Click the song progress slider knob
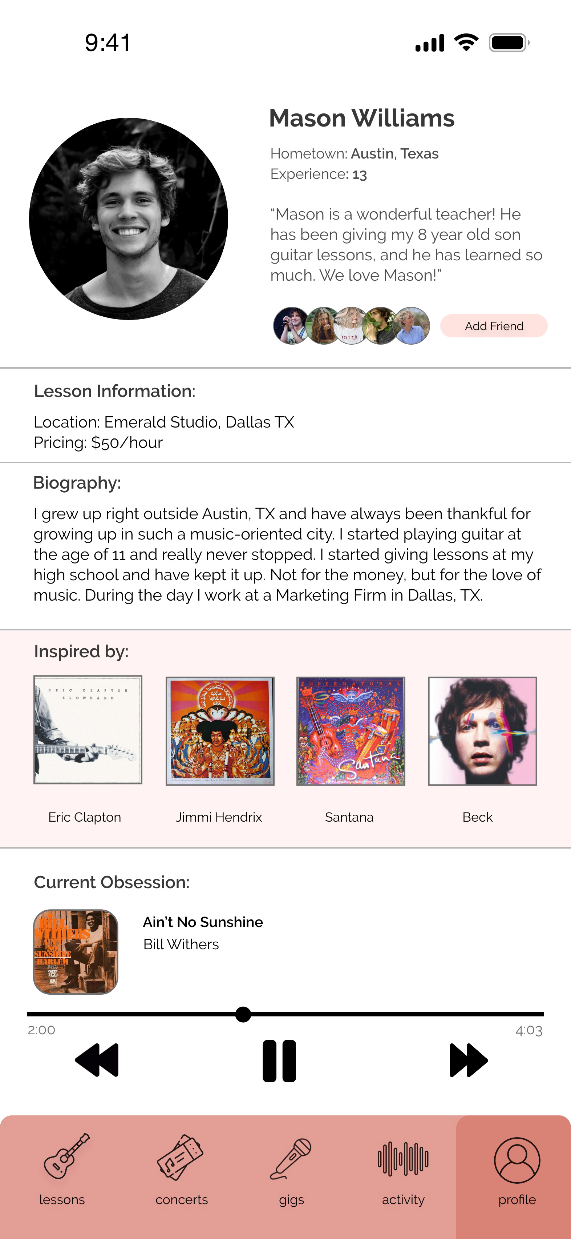This screenshot has height=1239, width=571. [243, 1014]
